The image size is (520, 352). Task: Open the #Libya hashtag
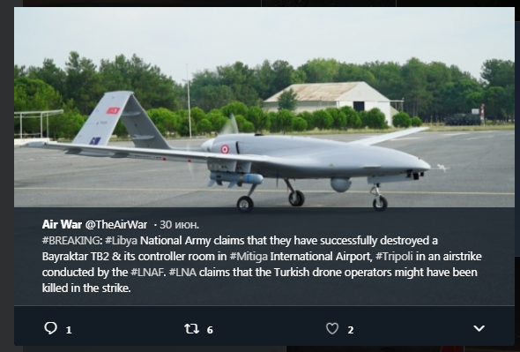pyautogui.click(x=121, y=241)
